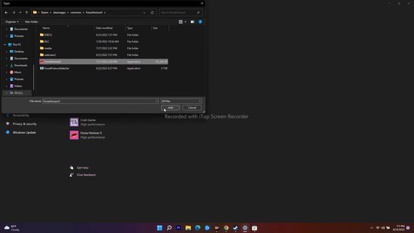Open Accessibility in Settings sidebar

(x=21, y=115)
